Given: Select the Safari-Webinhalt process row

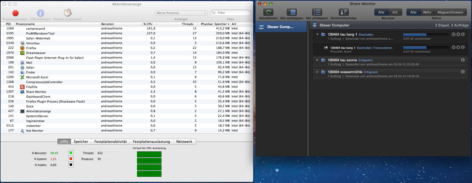Looking at the screenshot, I should point(127,38).
